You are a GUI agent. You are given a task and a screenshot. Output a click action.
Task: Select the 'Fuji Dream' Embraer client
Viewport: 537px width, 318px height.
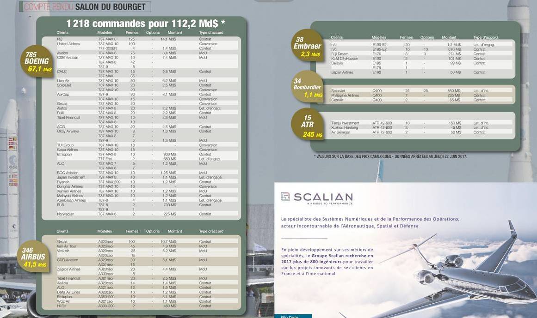[x=340, y=54]
